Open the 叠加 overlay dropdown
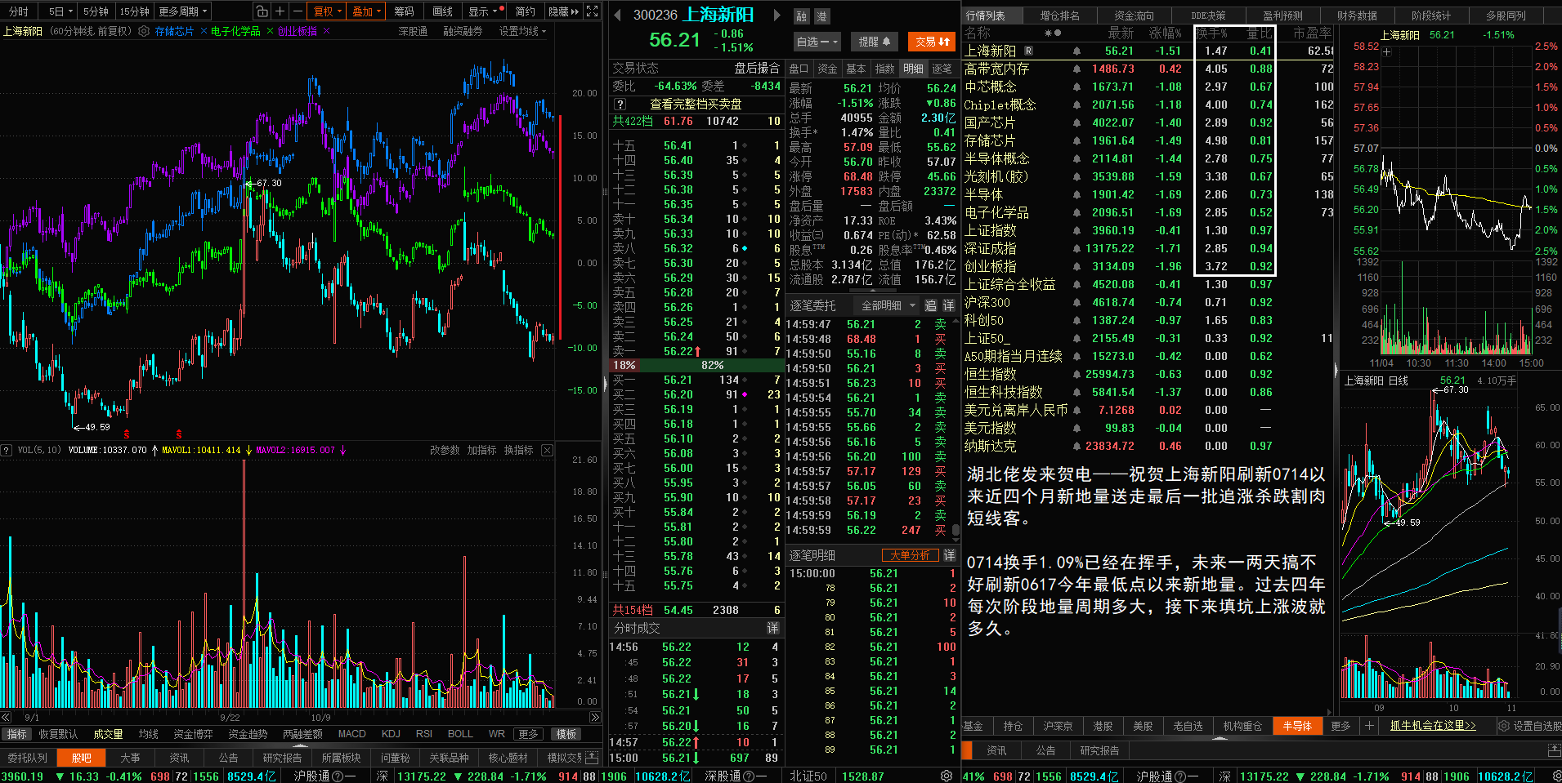Viewport: 1562px width, 783px height. click(x=367, y=11)
